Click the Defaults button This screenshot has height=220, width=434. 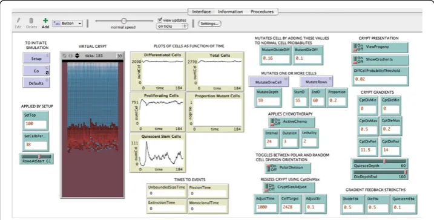tap(36, 83)
